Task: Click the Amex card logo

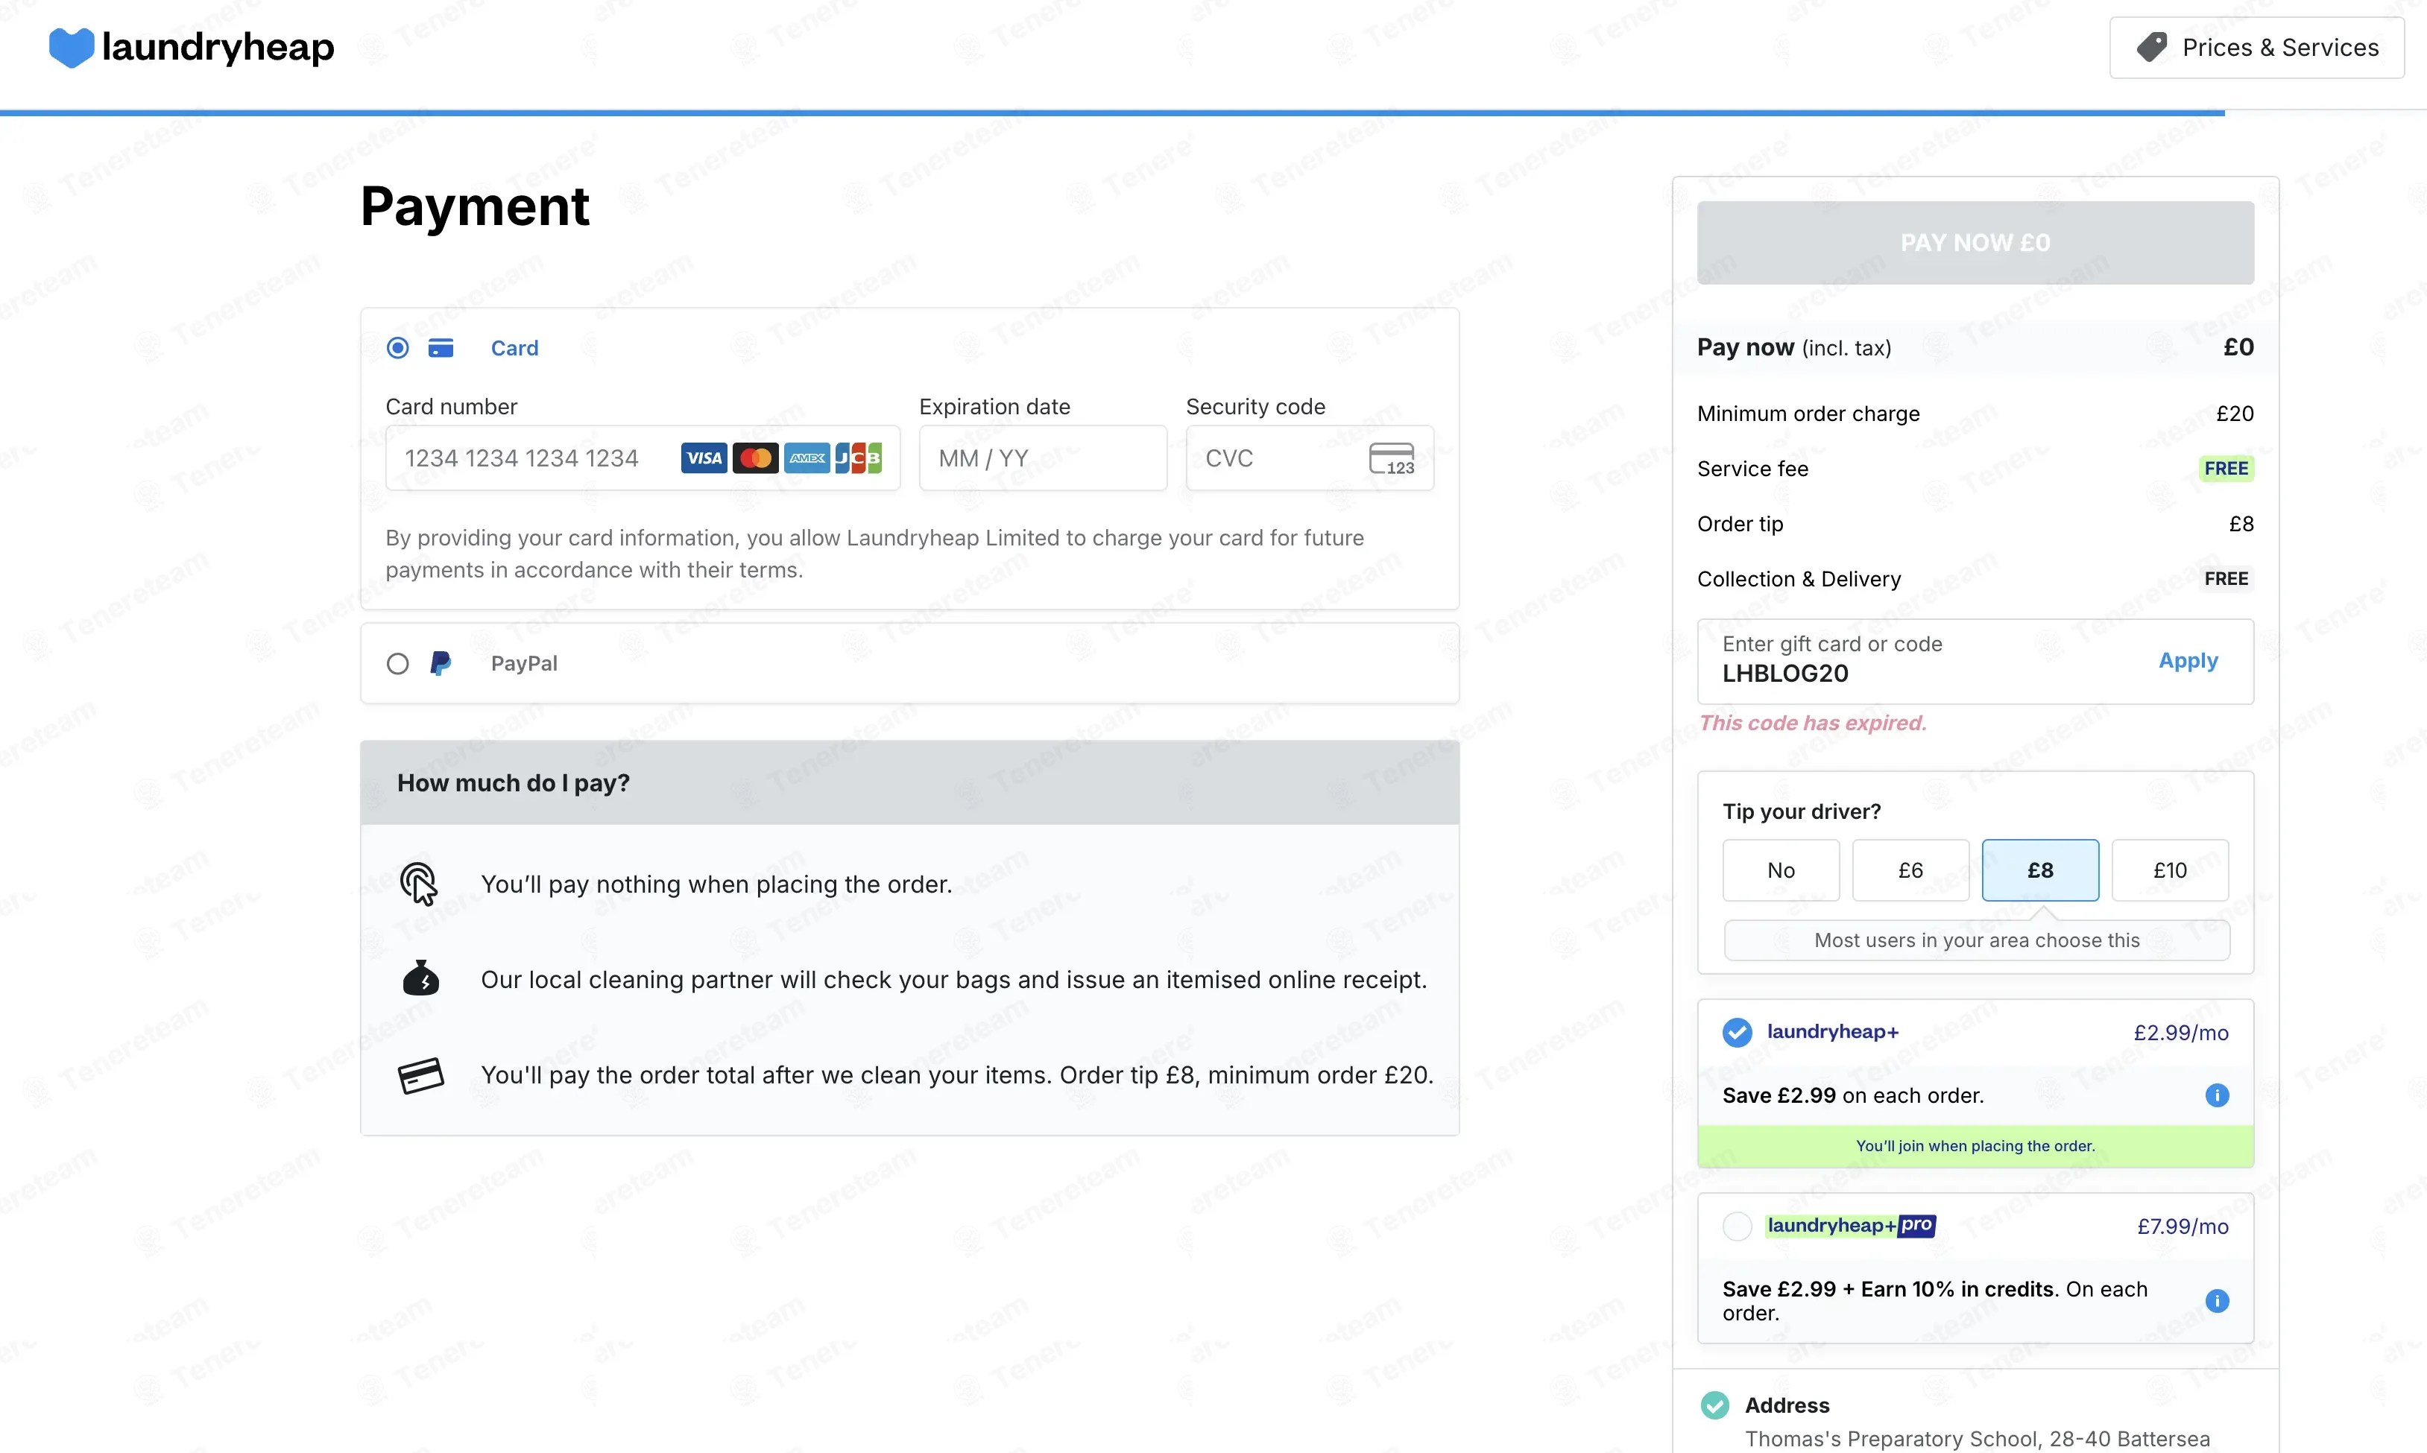Action: click(x=807, y=458)
